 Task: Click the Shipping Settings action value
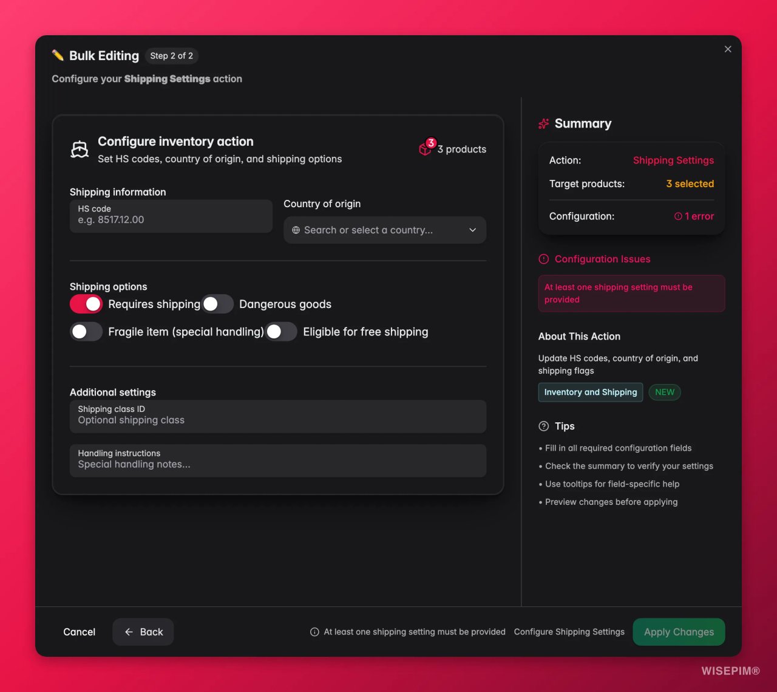(673, 160)
